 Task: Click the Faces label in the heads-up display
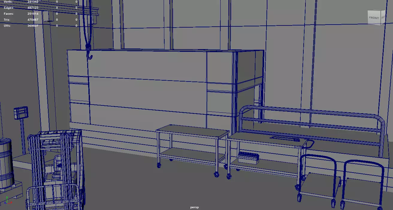pyautogui.click(x=9, y=14)
